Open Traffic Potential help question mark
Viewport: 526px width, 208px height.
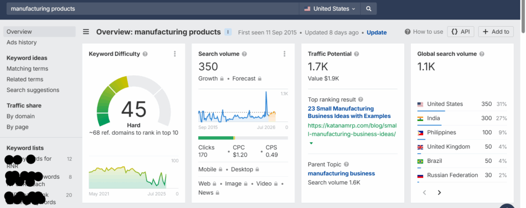tap(356, 54)
